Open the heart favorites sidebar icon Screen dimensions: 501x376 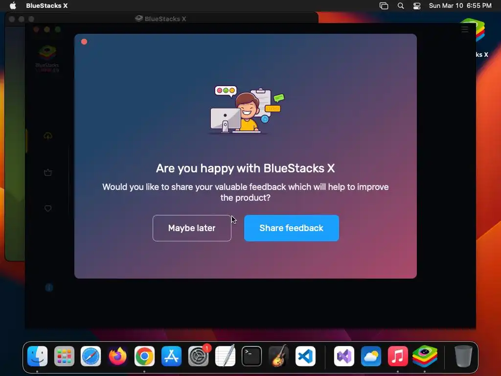coord(48,209)
